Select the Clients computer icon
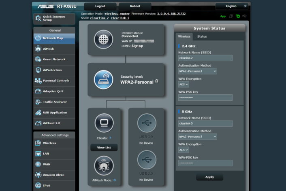This screenshot has height=191, width=286. click(x=104, y=123)
